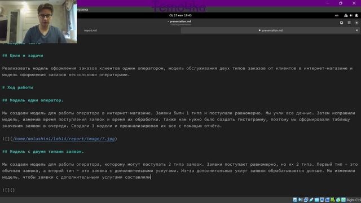Screen dimensions: 361x203
Task: Click the heading '## Модель с двумя типами заявок.'
Action: pos(43,152)
